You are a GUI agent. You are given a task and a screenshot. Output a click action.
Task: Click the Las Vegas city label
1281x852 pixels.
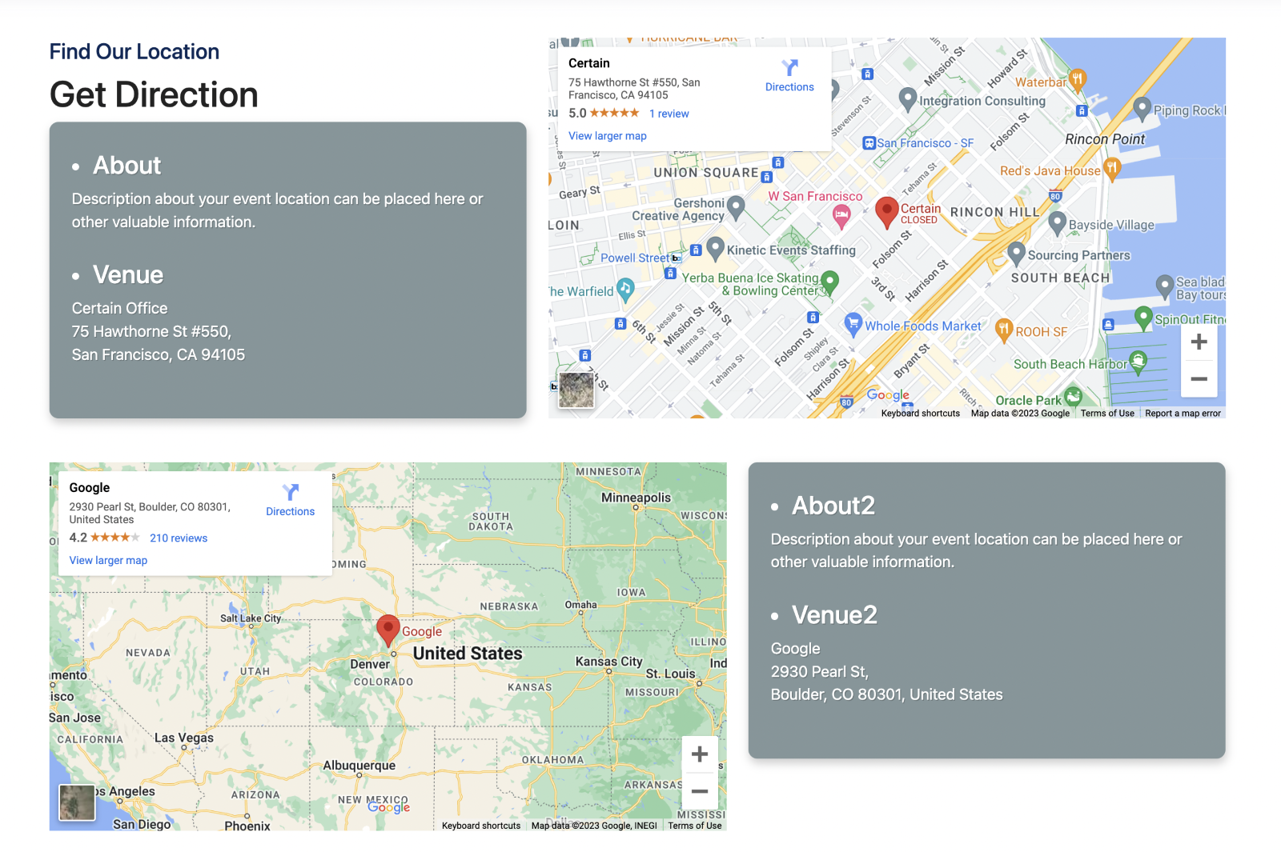(x=184, y=738)
